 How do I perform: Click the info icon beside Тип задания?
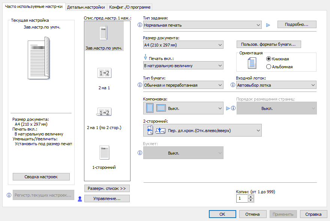coord(140,25)
